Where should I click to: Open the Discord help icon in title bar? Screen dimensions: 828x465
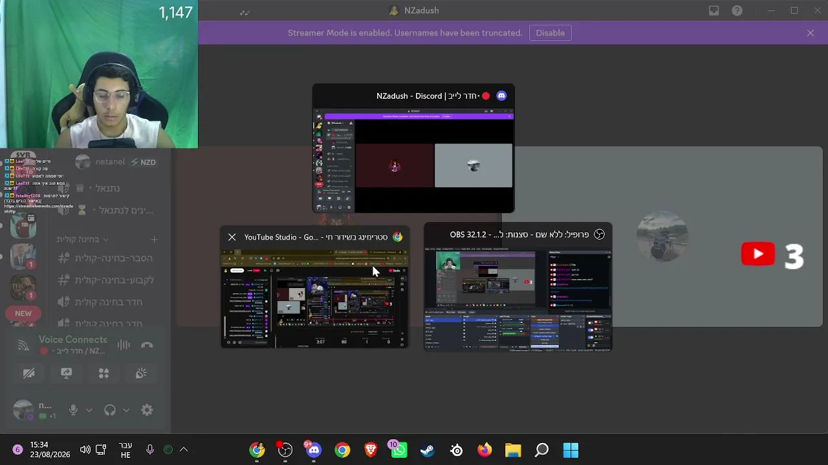point(737,10)
